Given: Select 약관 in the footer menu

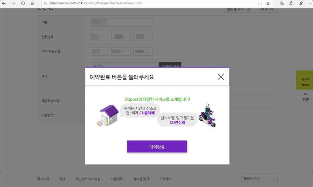Looking at the screenshot, I should [62, 179].
